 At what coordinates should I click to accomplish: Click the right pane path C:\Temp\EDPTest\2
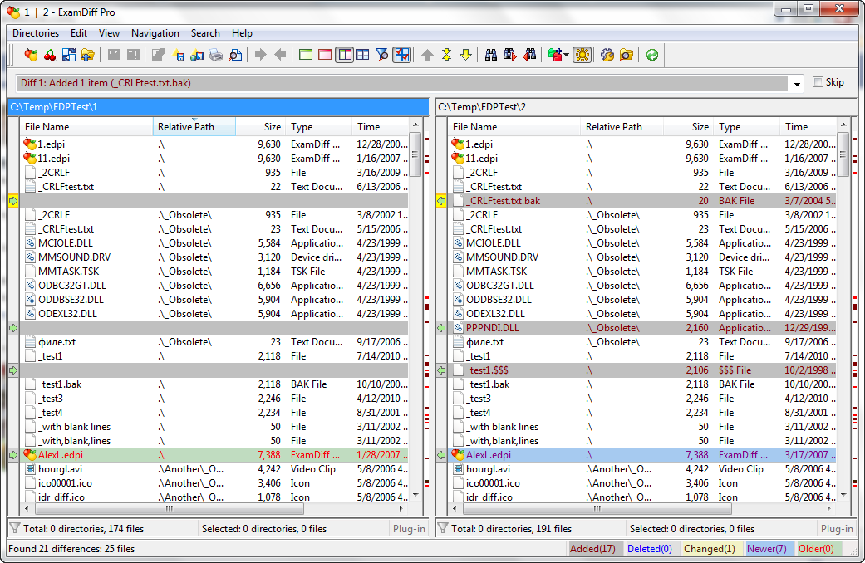click(x=646, y=107)
